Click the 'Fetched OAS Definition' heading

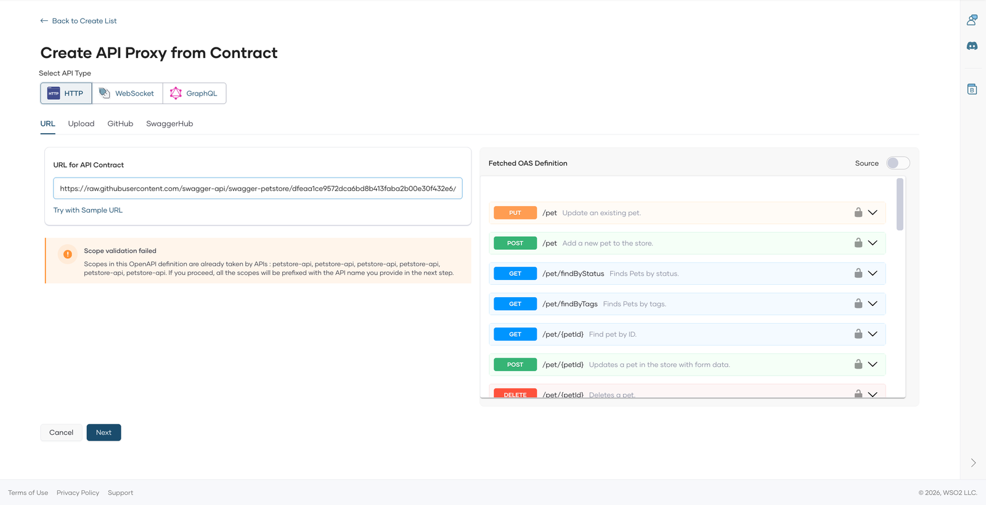coord(528,163)
